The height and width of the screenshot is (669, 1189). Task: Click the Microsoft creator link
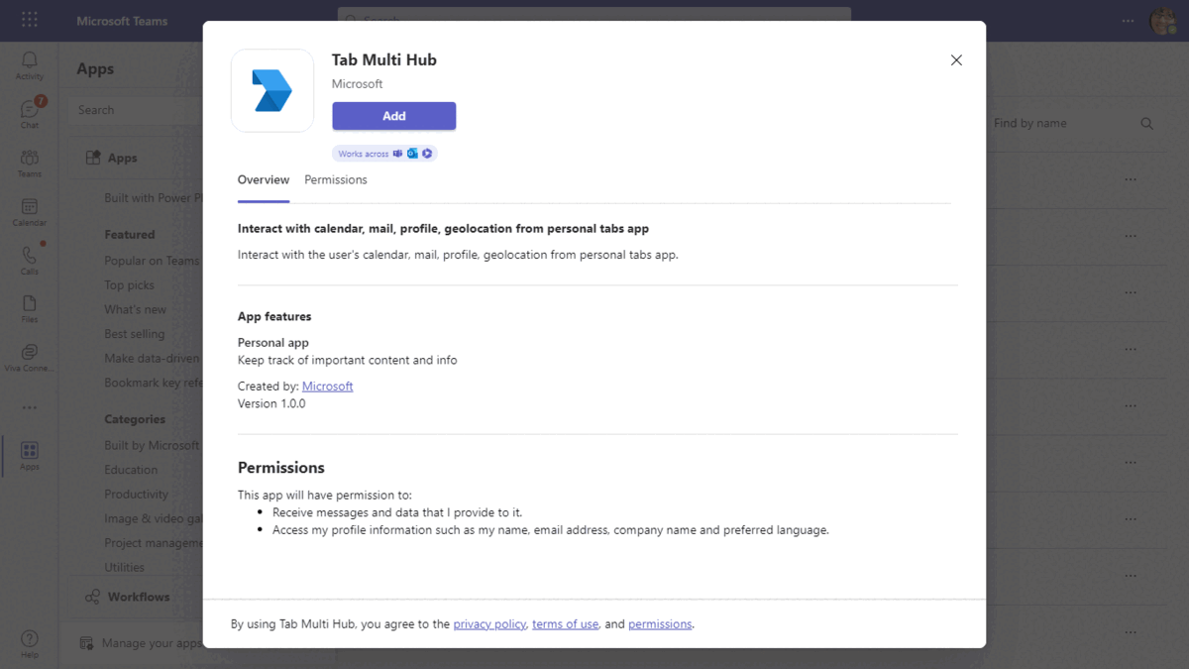click(x=327, y=386)
